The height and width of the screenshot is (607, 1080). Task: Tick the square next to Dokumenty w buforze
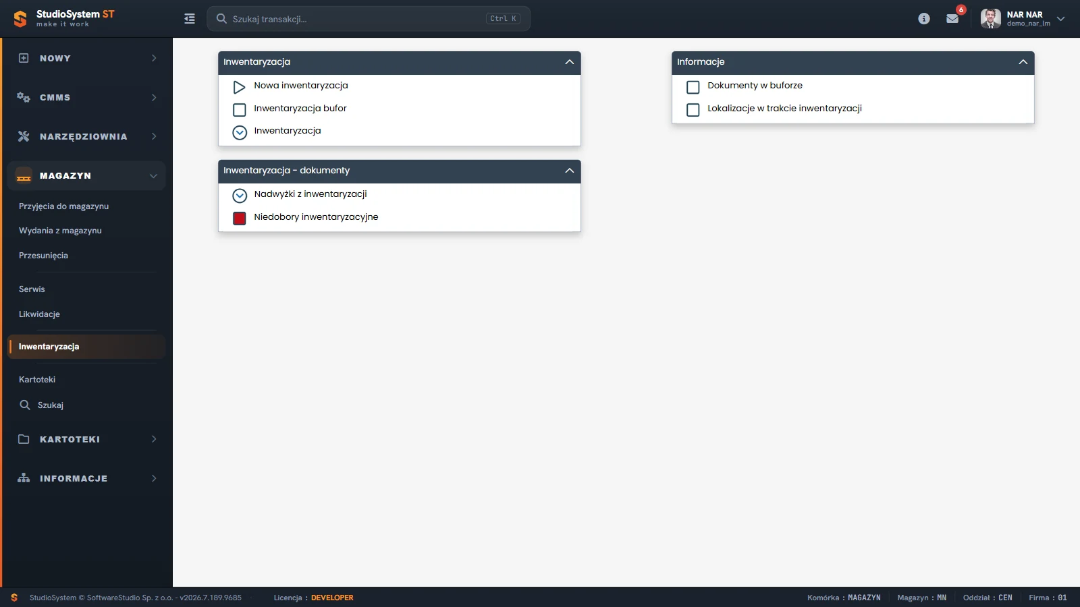(693, 87)
